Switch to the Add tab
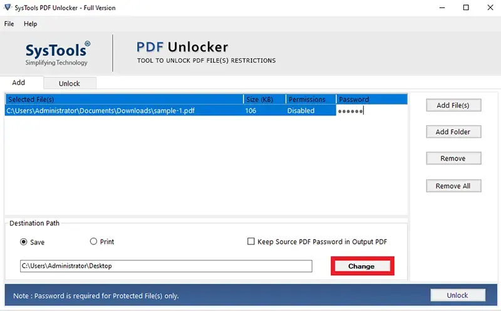The width and height of the screenshot is (501, 311). [x=19, y=83]
